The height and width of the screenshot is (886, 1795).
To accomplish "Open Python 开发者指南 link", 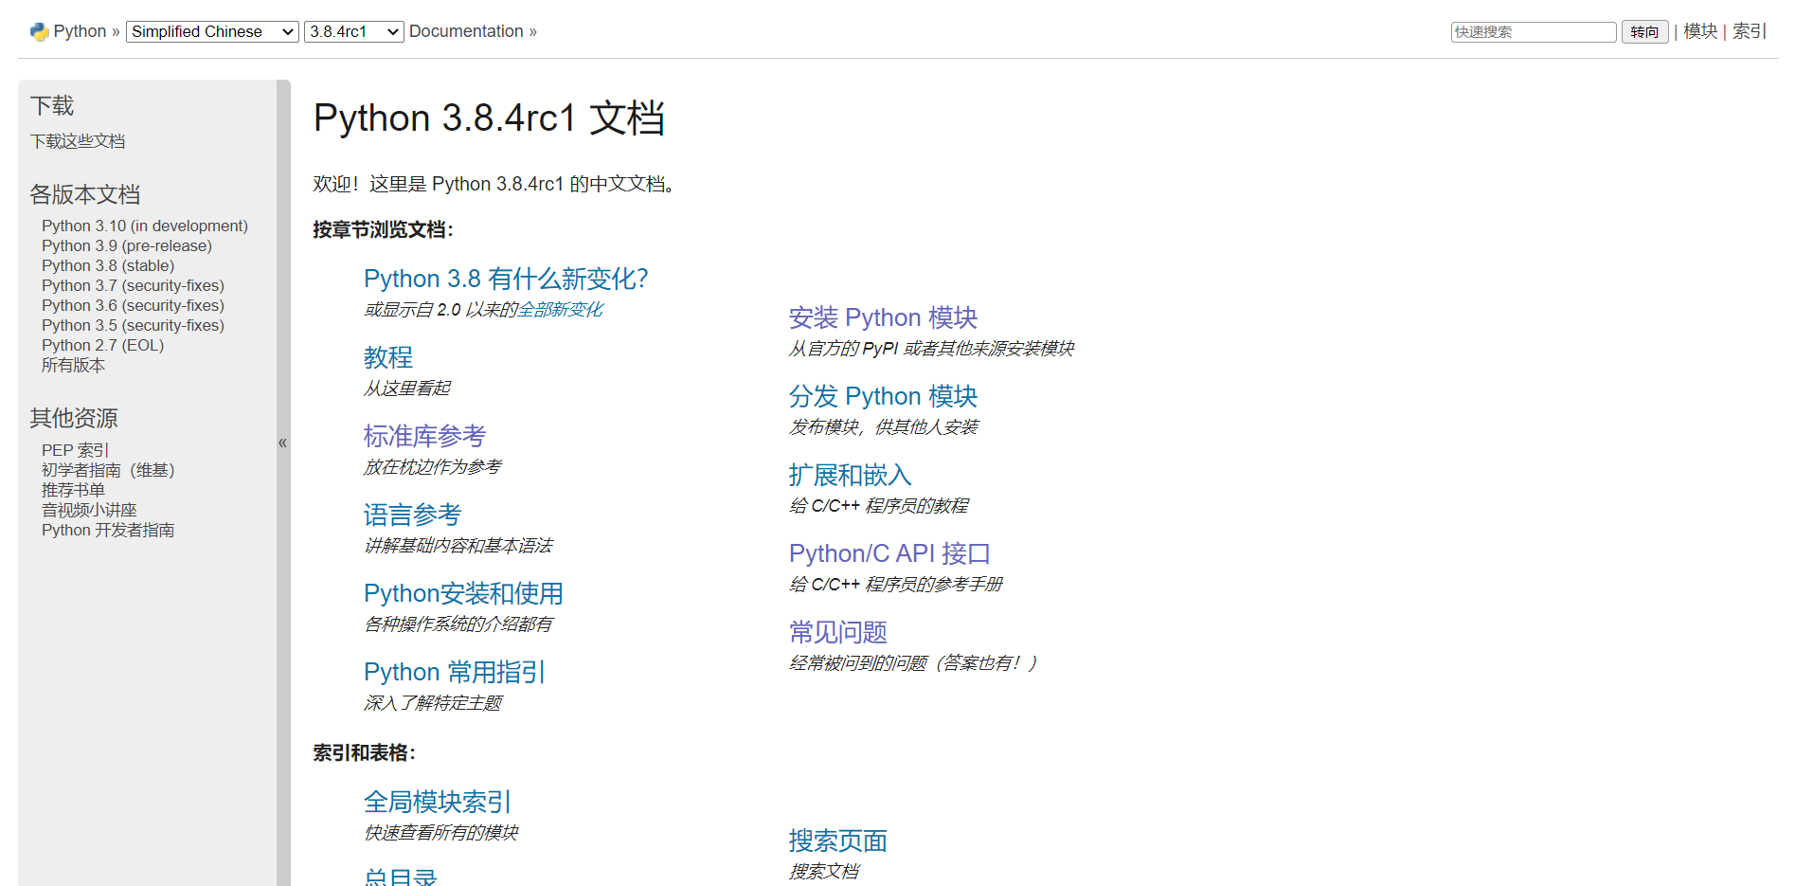I will tap(108, 530).
